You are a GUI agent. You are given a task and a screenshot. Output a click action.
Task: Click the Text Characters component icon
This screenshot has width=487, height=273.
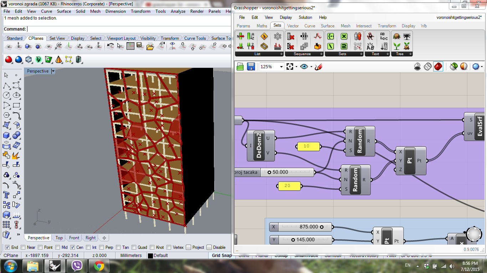click(x=371, y=46)
